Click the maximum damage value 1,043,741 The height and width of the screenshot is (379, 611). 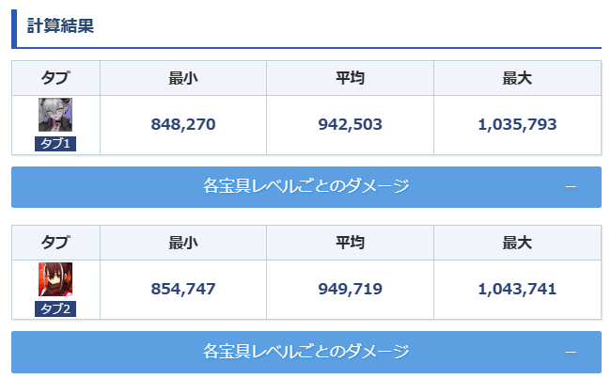point(517,289)
